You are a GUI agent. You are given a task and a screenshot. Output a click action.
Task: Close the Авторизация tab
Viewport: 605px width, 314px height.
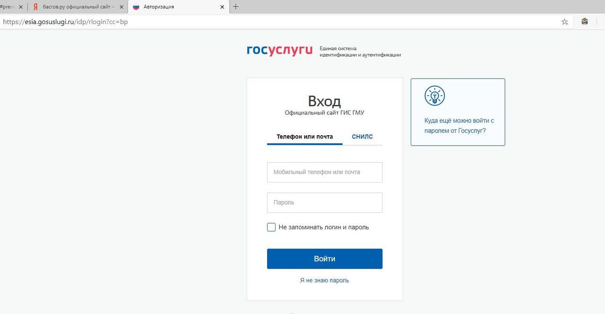coord(222,7)
